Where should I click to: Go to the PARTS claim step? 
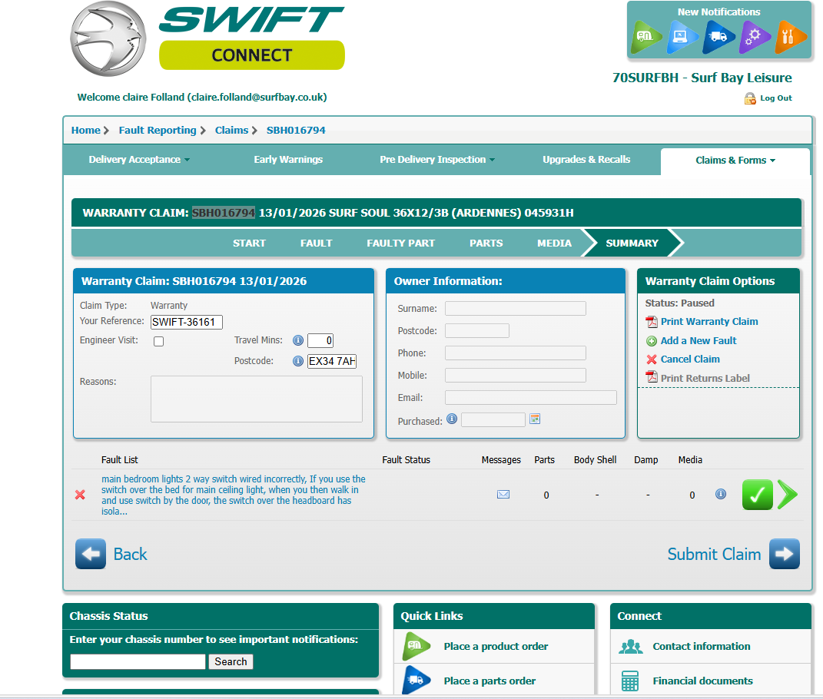pos(486,243)
